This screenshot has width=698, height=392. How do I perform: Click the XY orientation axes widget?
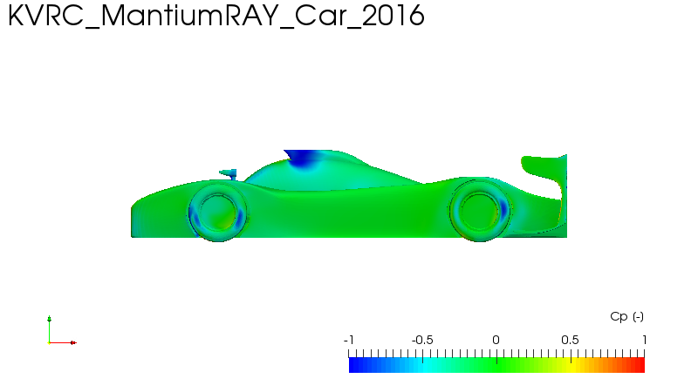click(61, 331)
